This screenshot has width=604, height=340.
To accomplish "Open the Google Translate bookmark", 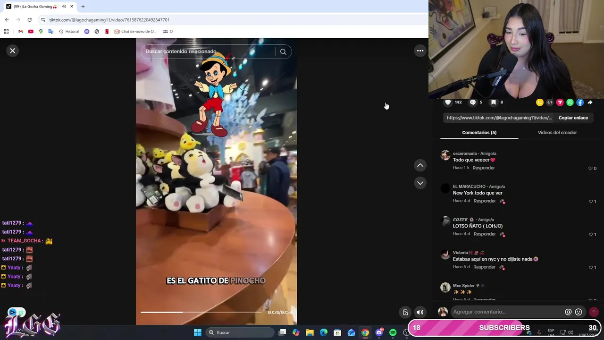I will (x=50, y=31).
